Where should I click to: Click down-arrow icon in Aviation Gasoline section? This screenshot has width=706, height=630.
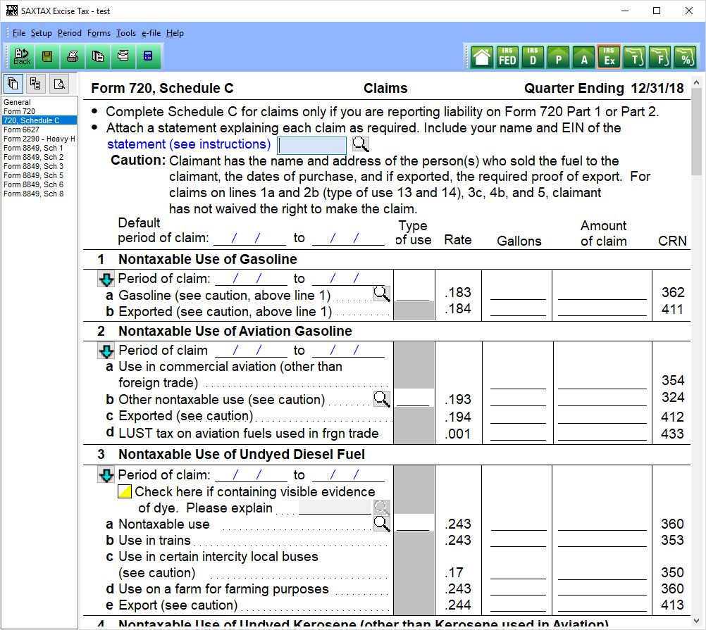pyautogui.click(x=106, y=351)
